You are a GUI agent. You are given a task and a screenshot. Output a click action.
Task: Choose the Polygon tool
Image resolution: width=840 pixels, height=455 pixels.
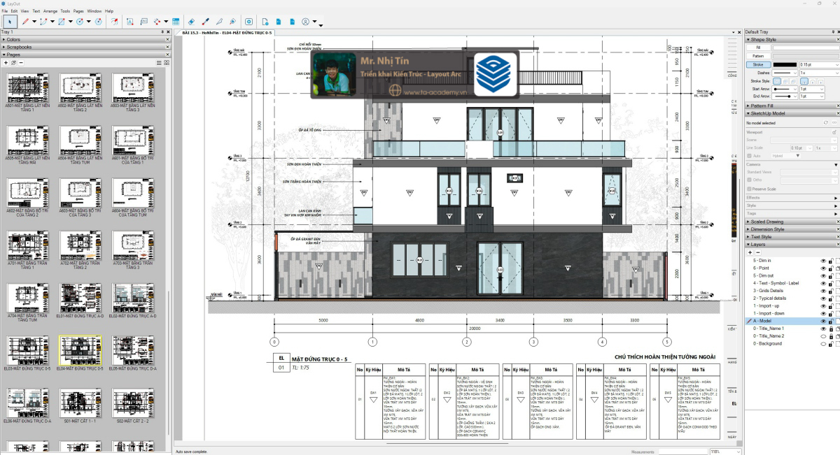point(98,22)
